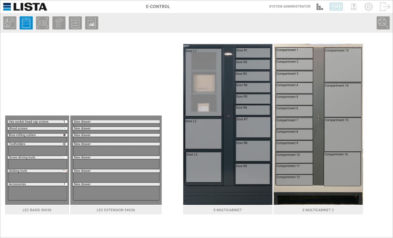Select Door L2 on E-Multicabinet
The width and height of the screenshot is (393, 238).
pos(203,134)
